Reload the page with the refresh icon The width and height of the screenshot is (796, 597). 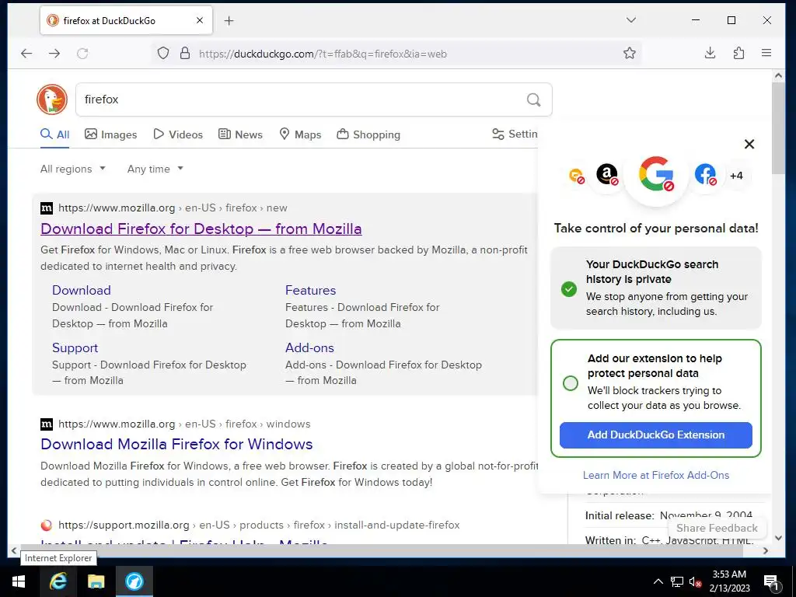coord(82,54)
